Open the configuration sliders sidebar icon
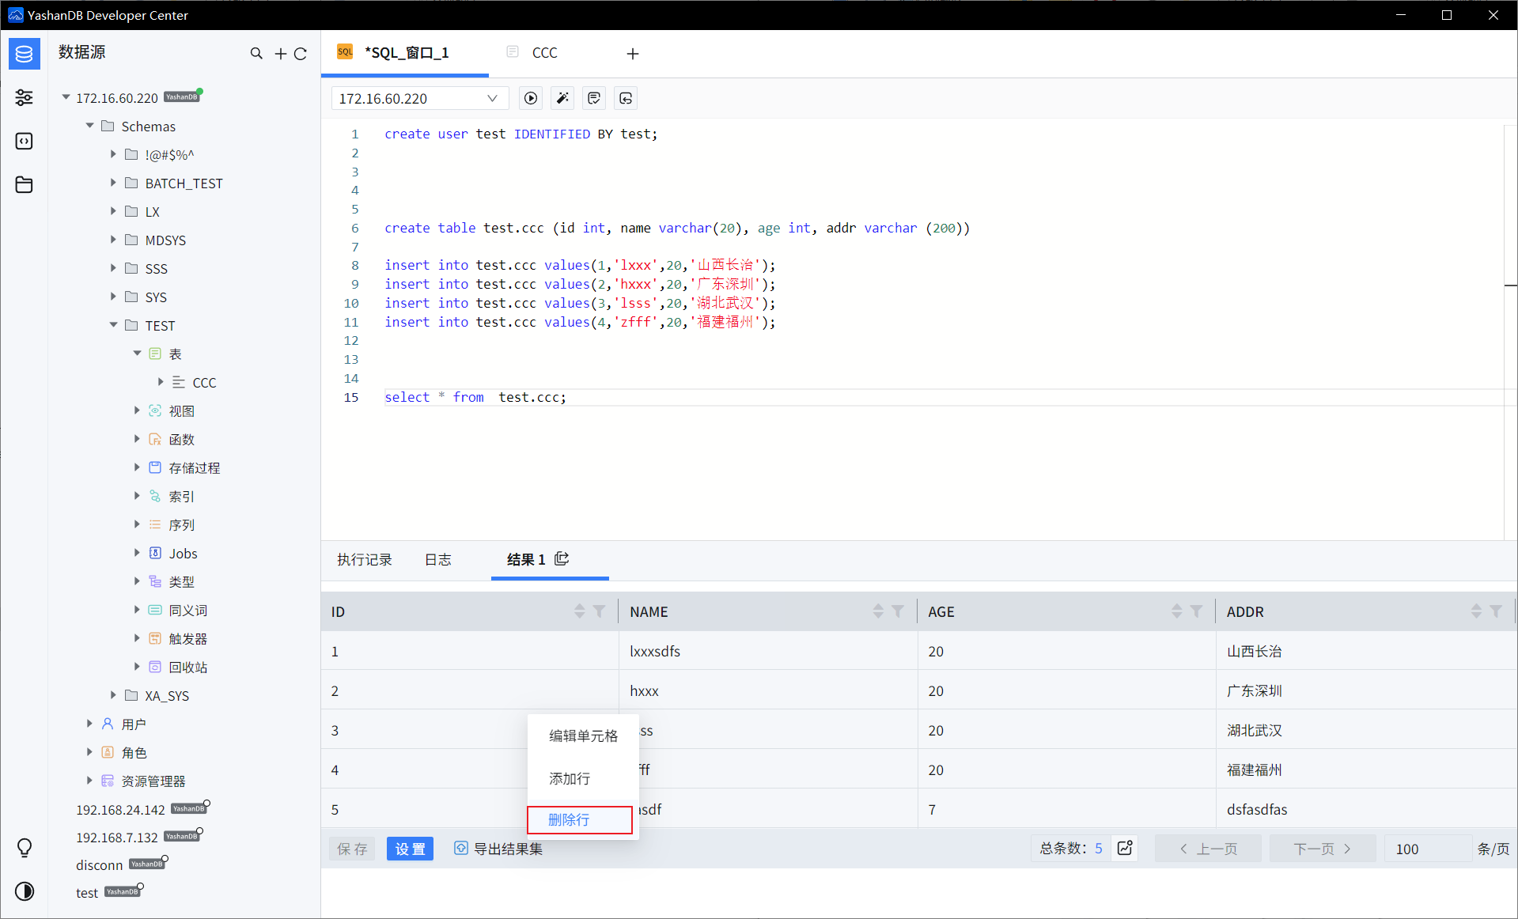1518x919 pixels. pos(25,97)
